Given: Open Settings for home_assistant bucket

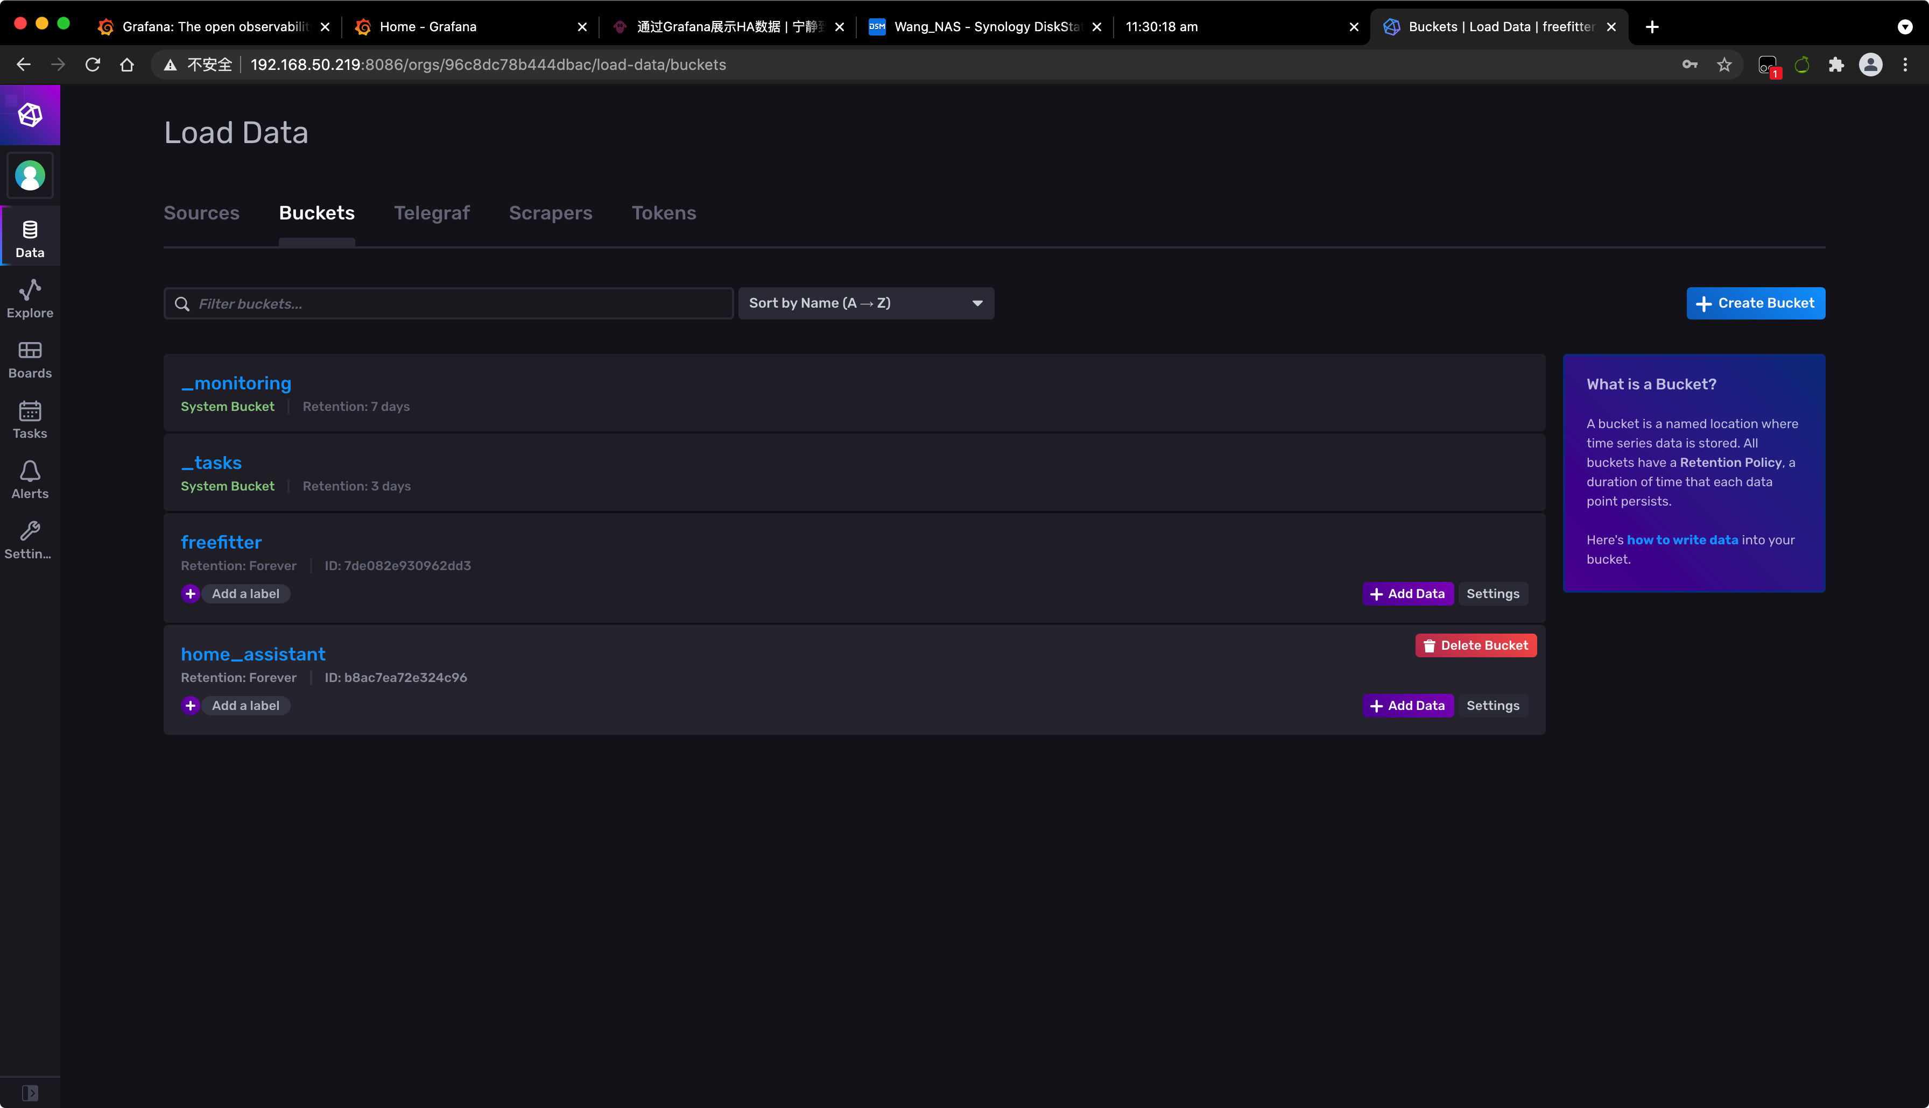Looking at the screenshot, I should tap(1493, 706).
